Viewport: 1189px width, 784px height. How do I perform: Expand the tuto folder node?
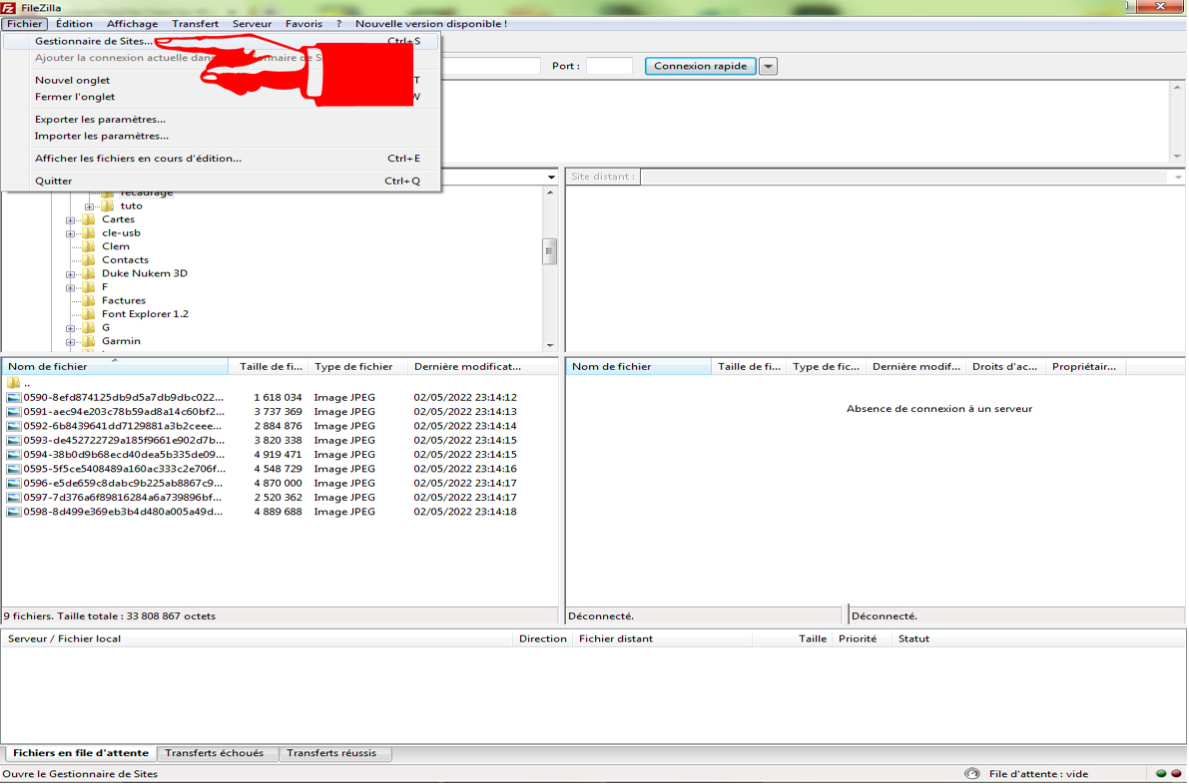[x=89, y=206]
